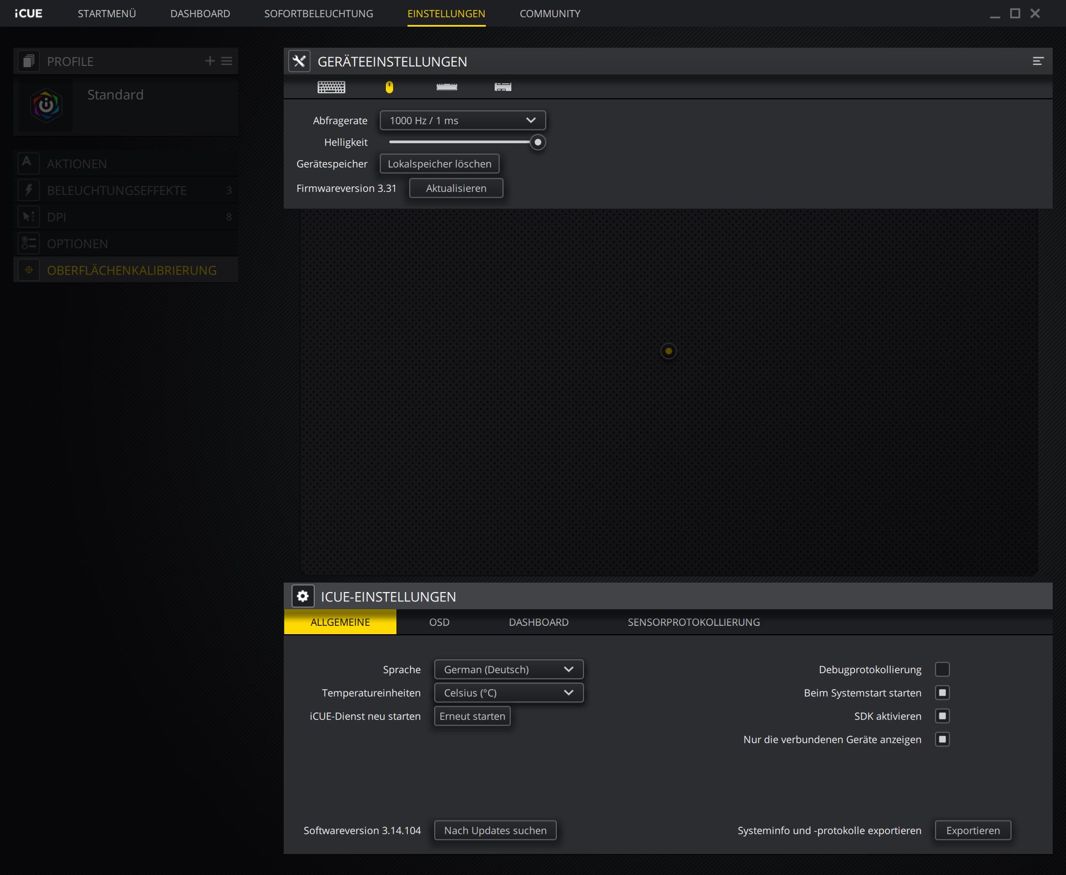
Task: Select the keyboard device icon
Action: click(331, 87)
